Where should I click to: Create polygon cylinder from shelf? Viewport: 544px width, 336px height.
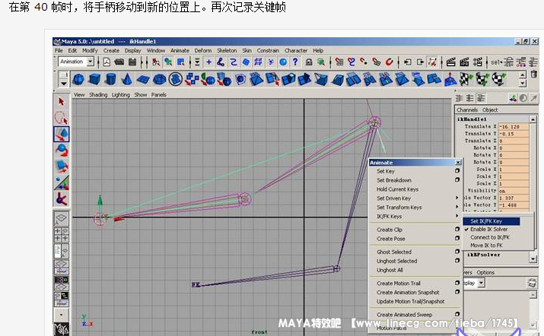(x=110, y=79)
